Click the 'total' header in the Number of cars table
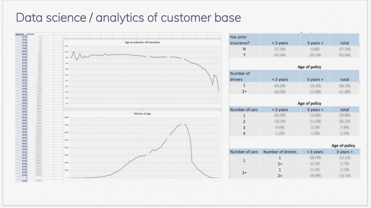 tap(345, 109)
